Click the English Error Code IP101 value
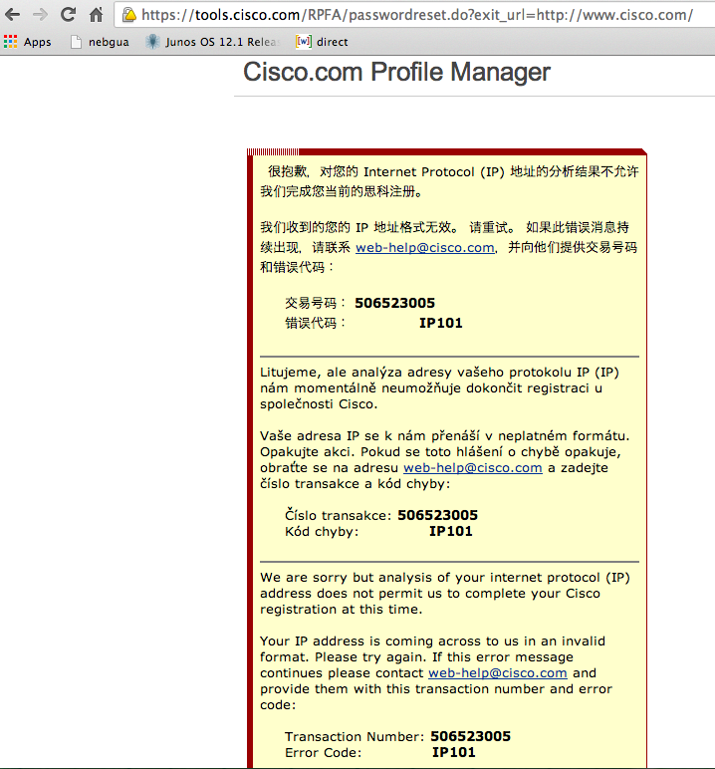This screenshot has height=769, width=715. pos(453,753)
